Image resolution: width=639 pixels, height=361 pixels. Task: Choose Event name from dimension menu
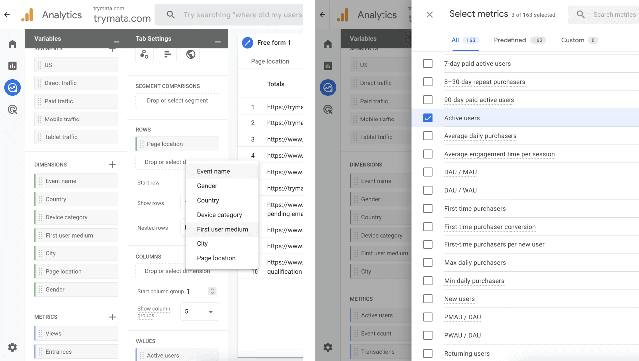(x=222, y=171)
